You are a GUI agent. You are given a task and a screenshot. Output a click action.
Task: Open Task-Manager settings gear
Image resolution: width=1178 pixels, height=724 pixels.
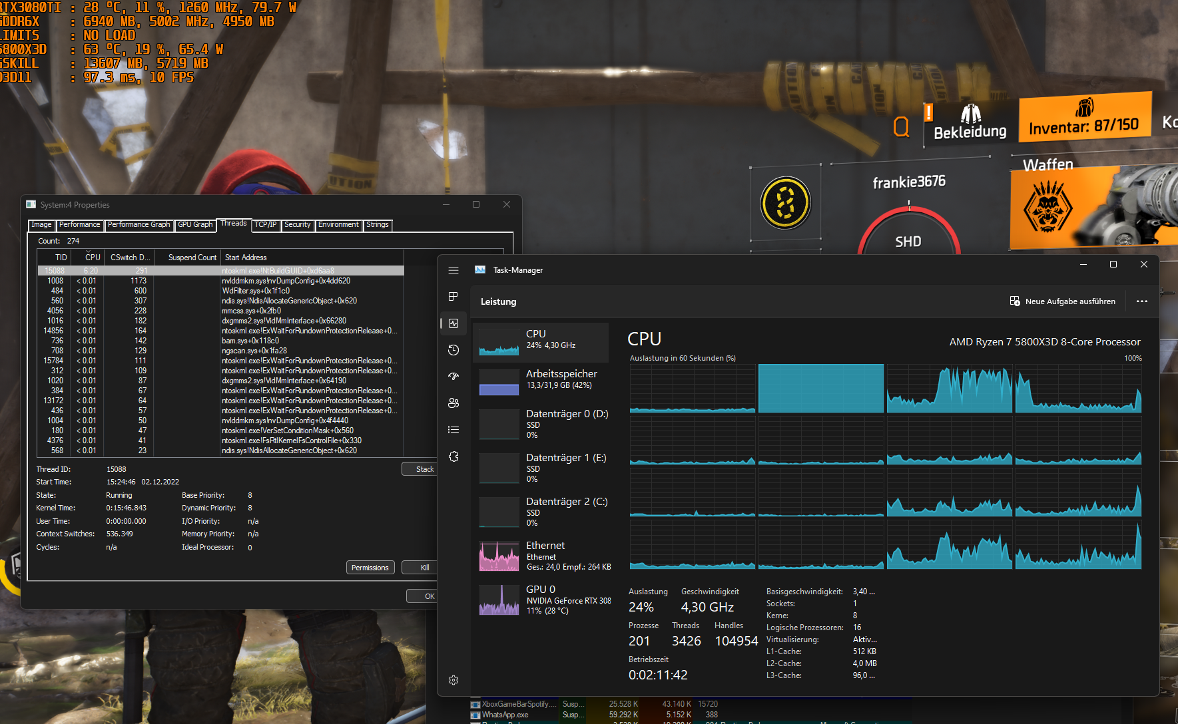453,680
